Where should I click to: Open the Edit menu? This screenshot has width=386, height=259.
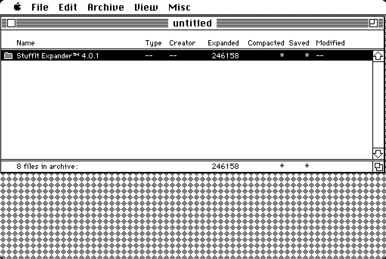pos(68,7)
